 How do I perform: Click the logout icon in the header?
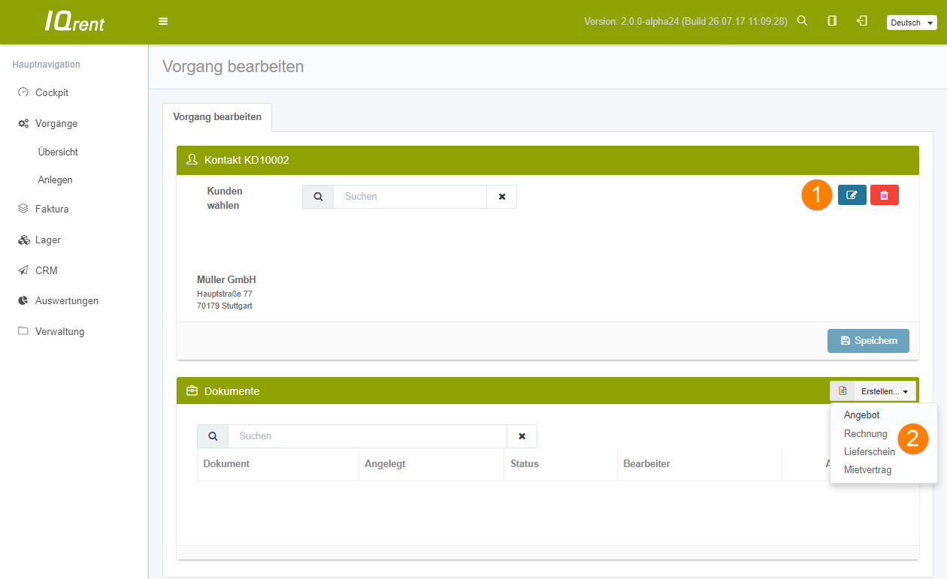point(862,21)
